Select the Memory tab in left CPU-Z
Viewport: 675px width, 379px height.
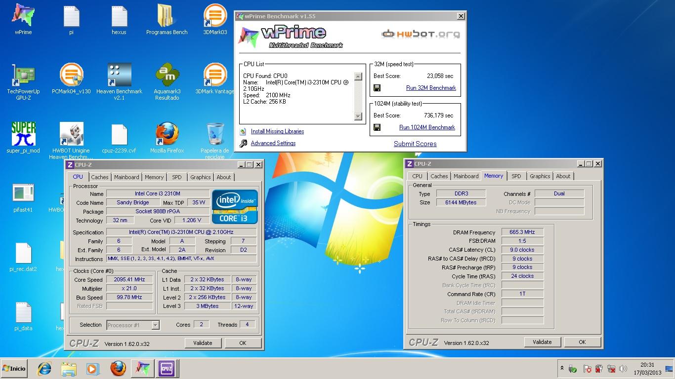click(154, 177)
